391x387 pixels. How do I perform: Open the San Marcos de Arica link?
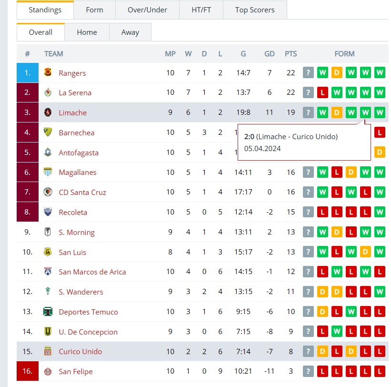(92, 272)
